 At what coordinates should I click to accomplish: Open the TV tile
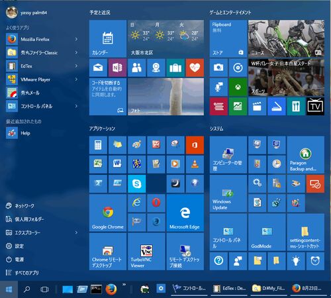315,106
